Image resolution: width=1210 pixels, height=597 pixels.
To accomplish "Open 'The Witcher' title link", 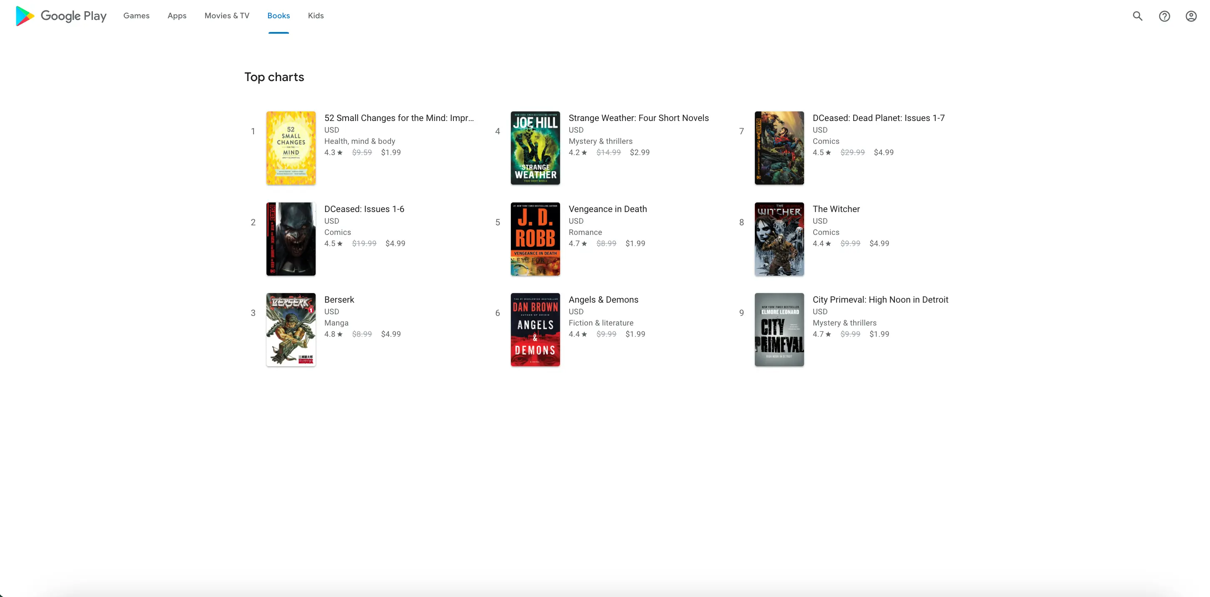I will [836, 209].
